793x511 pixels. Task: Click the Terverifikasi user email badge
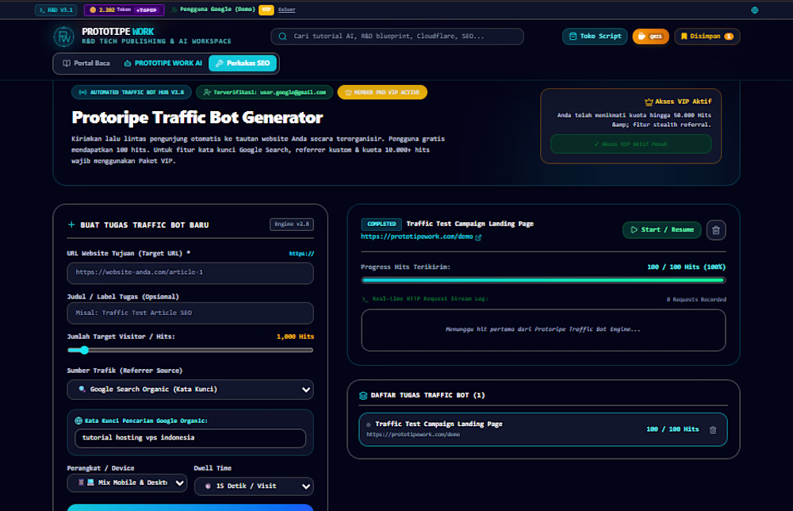[x=265, y=92]
